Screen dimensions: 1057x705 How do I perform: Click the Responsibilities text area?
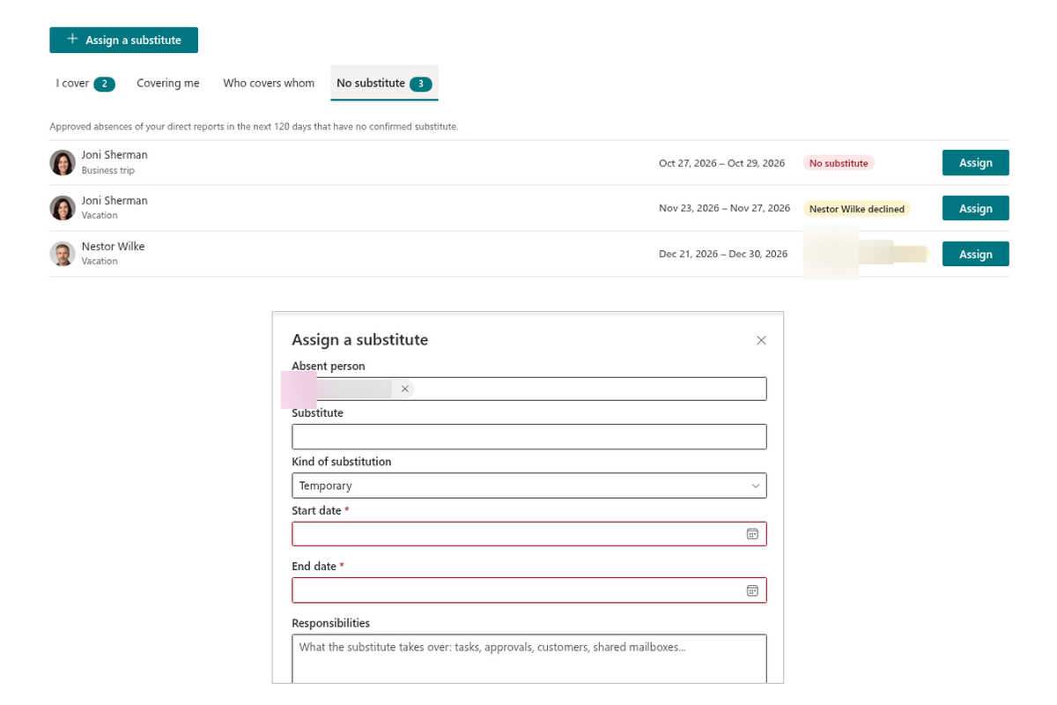[x=529, y=659]
